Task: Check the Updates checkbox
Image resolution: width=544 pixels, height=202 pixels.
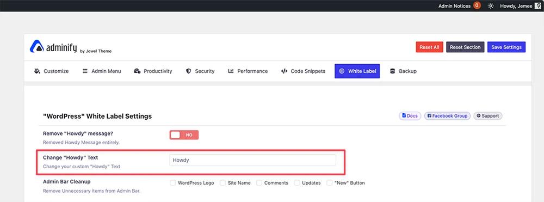Action: [297, 183]
